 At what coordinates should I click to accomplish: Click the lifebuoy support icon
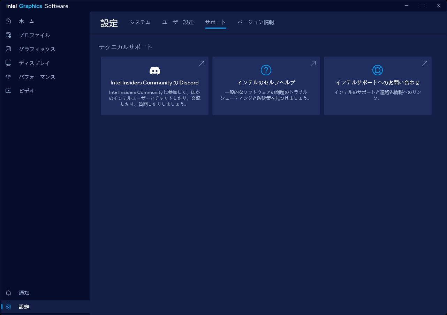(378, 70)
